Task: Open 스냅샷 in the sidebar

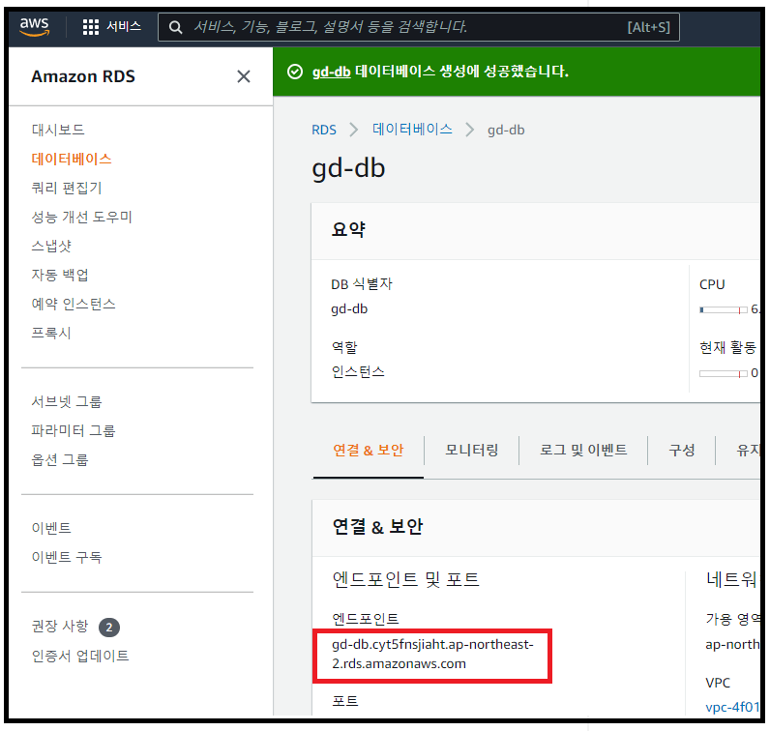Action: point(51,246)
